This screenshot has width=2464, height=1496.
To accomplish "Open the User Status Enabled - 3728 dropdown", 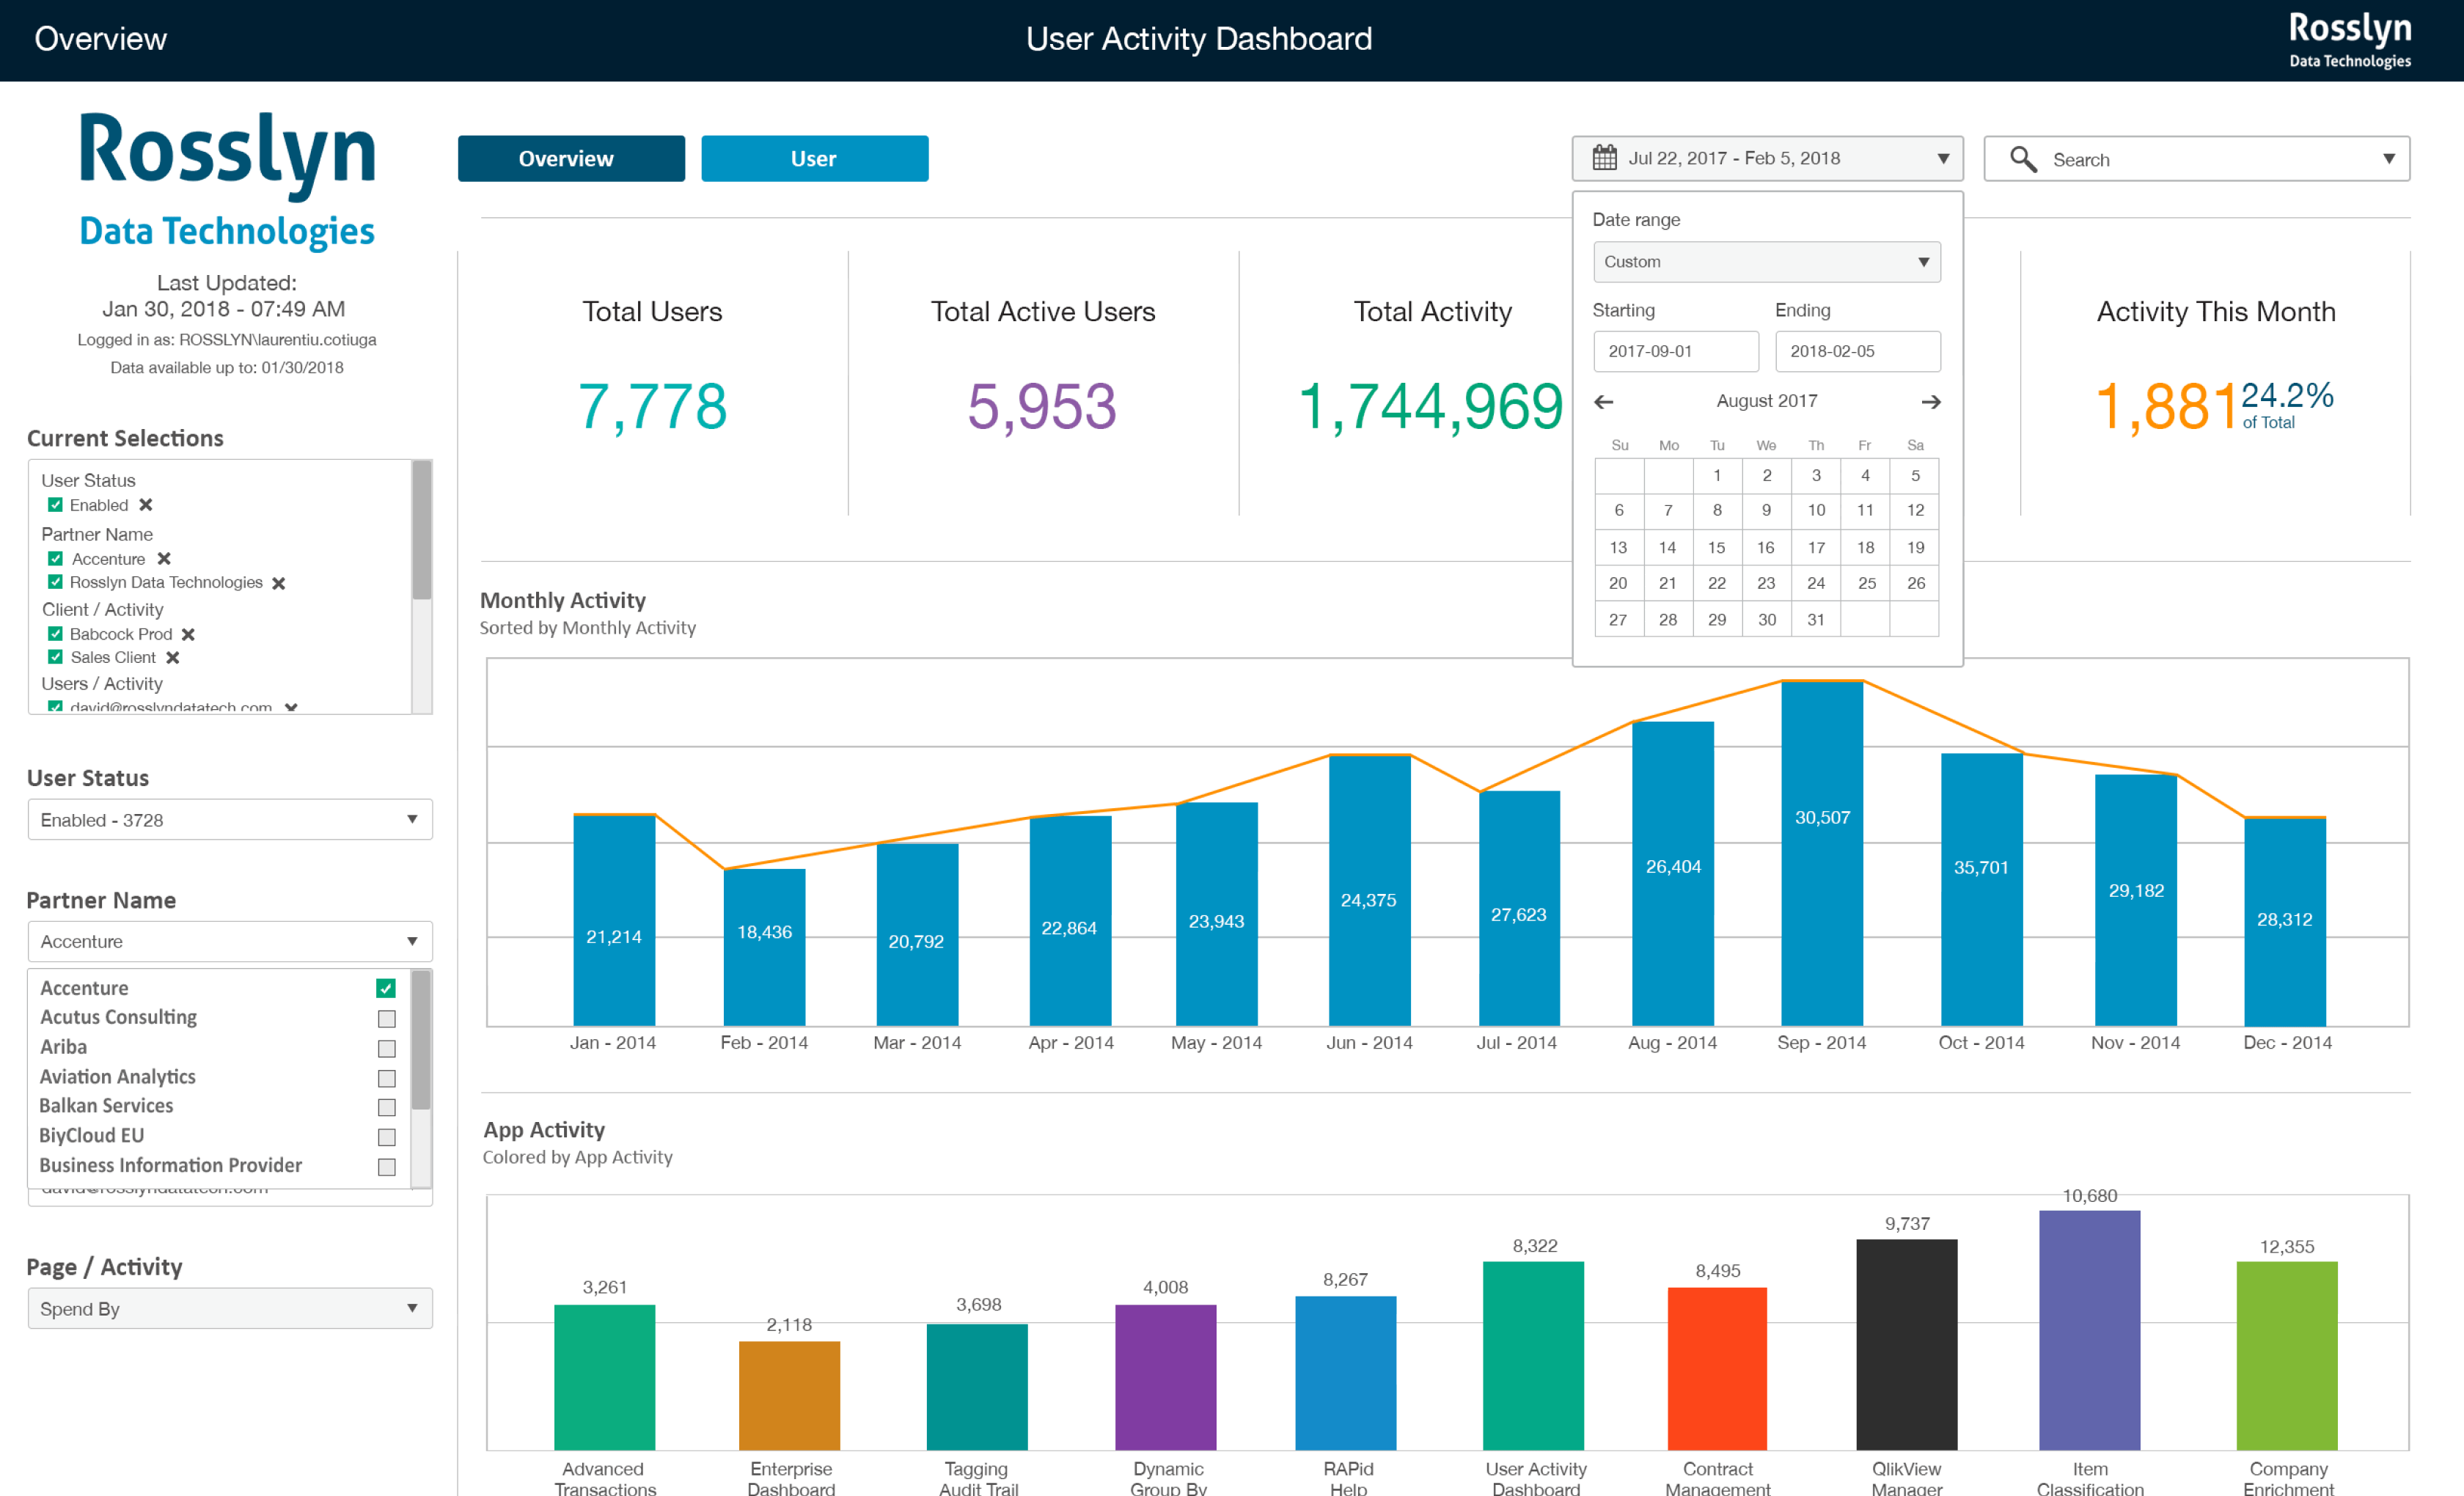I will [x=230, y=820].
